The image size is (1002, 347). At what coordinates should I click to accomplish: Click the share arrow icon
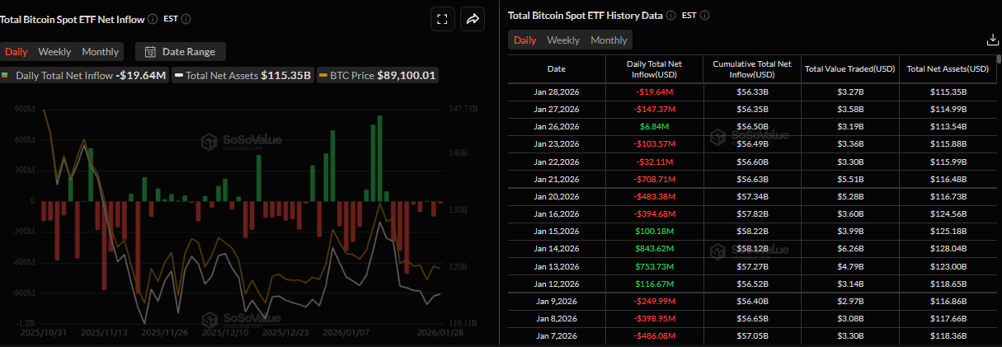473,19
